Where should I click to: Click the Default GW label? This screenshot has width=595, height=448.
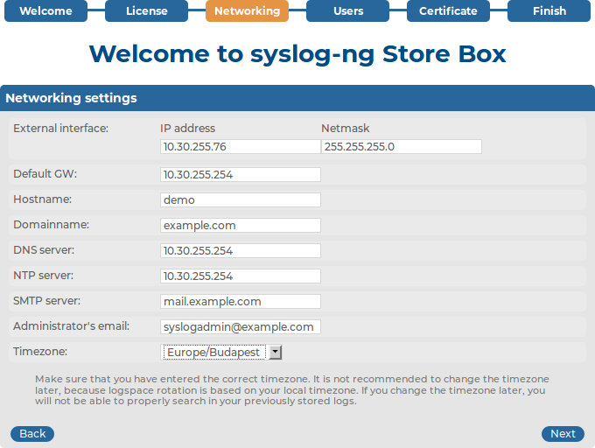[x=45, y=174]
